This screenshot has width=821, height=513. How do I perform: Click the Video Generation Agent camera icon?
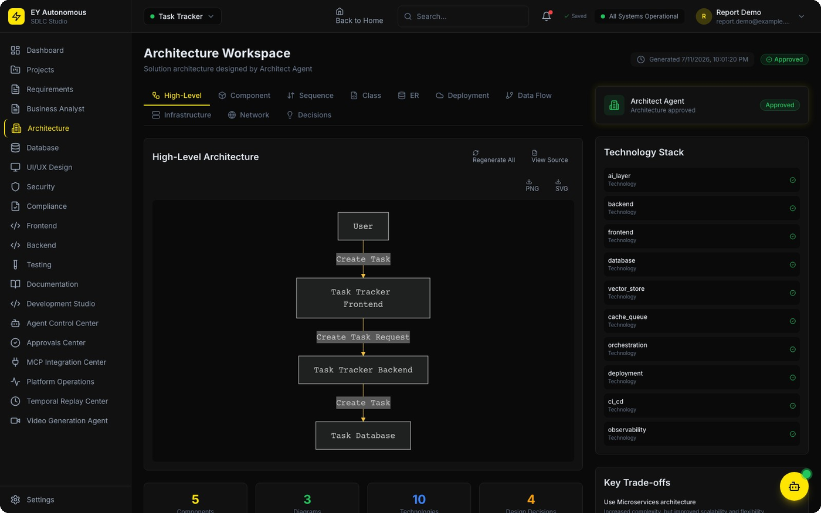[15, 420]
